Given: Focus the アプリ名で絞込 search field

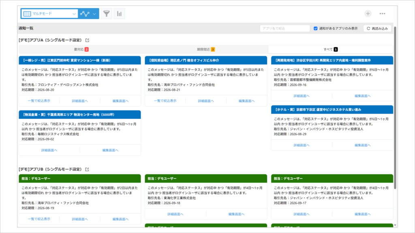Looking at the screenshot, I should 285,28.
